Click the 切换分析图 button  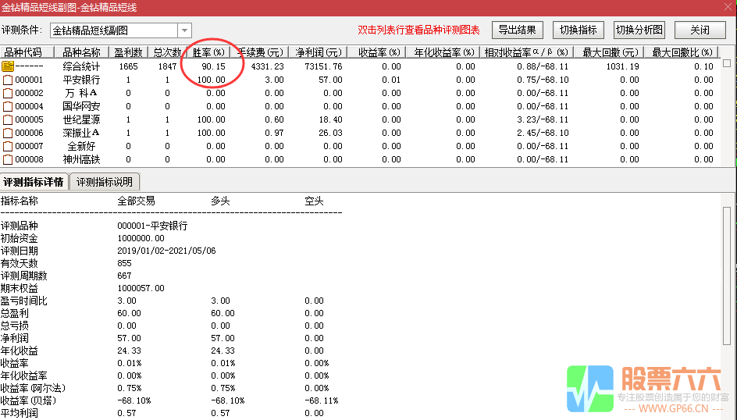[x=639, y=30]
